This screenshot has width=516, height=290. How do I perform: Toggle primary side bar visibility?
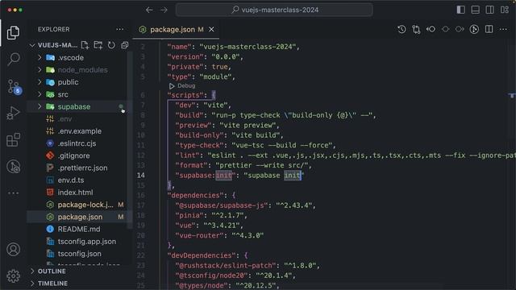pyautogui.click(x=460, y=10)
